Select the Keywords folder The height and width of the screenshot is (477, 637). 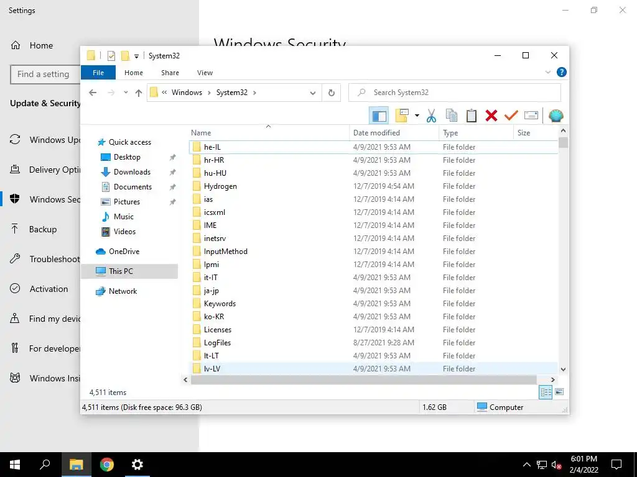(x=220, y=304)
